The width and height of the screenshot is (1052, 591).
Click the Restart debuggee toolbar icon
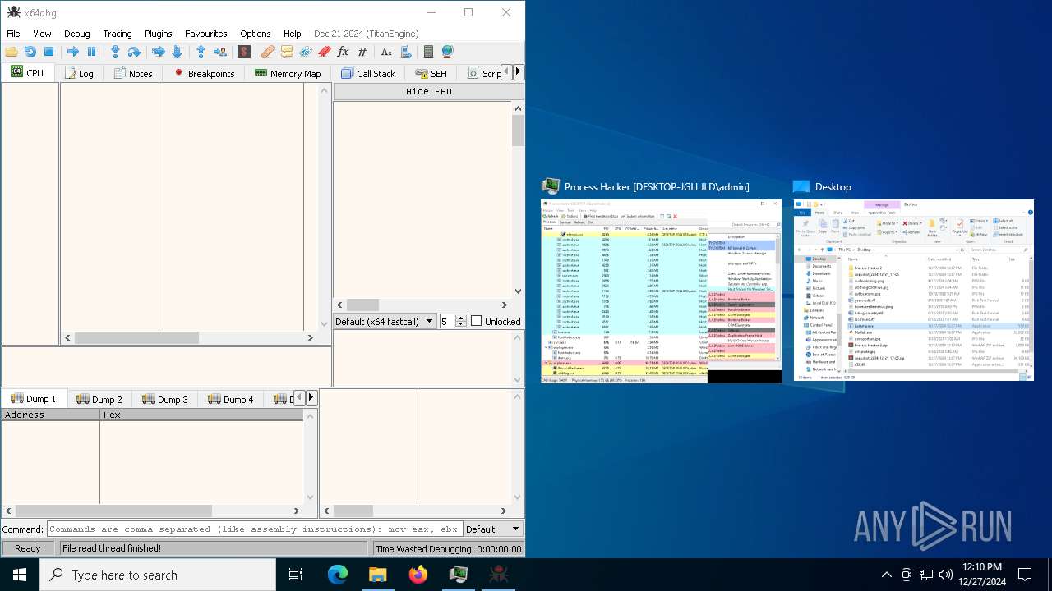click(30, 52)
